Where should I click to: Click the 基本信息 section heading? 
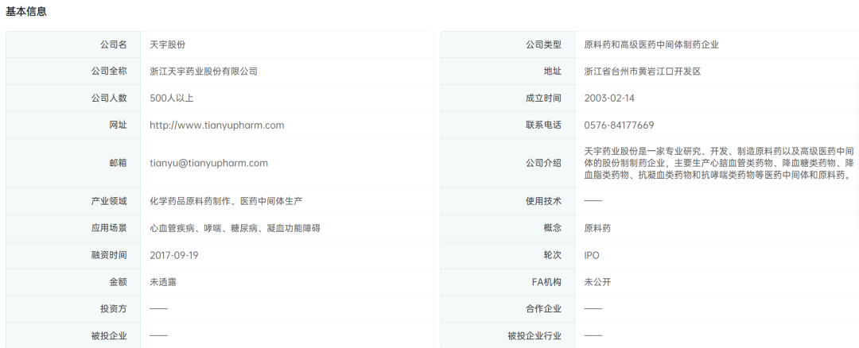point(26,12)
